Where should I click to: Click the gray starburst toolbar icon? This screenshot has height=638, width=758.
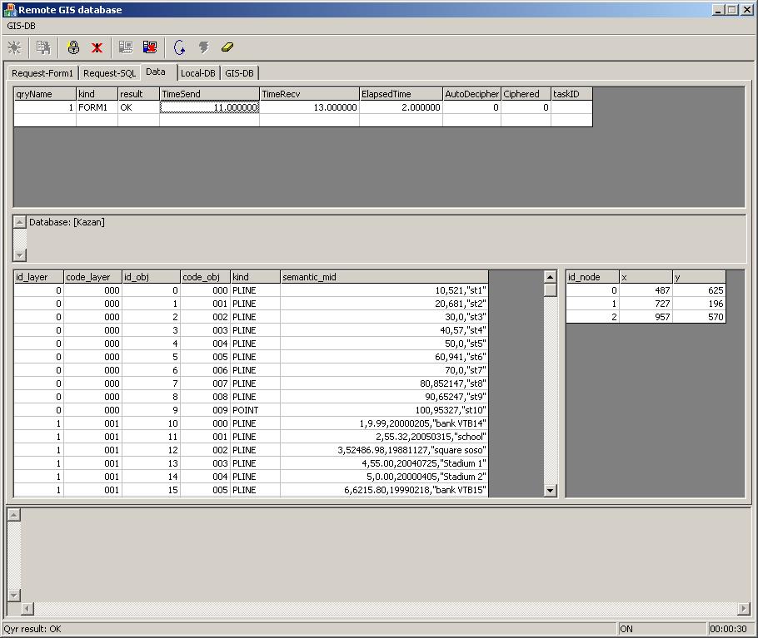pyautogui.click(x=14, y=47)
